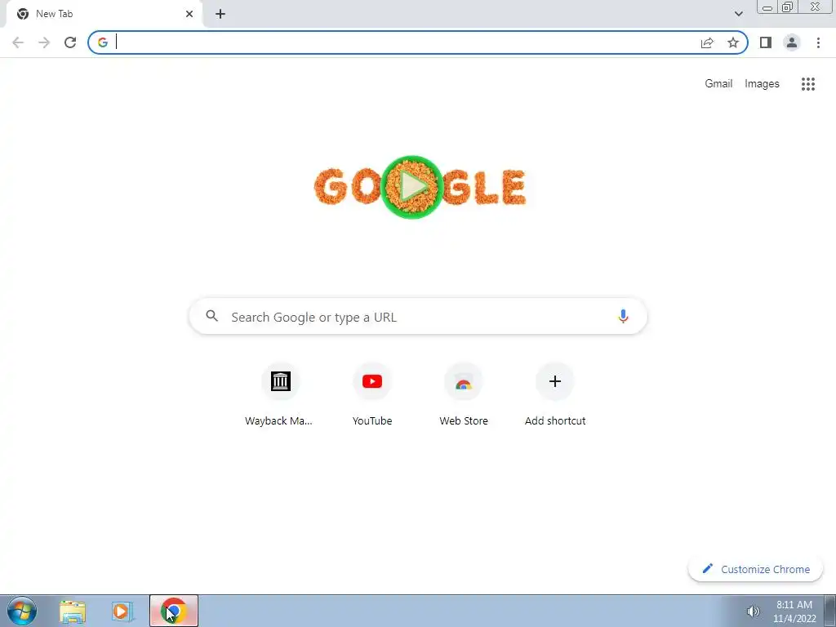Open the volume speaker icon in the tray

[x=753, y=611]
